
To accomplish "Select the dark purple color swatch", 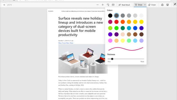I will (116, 34).
